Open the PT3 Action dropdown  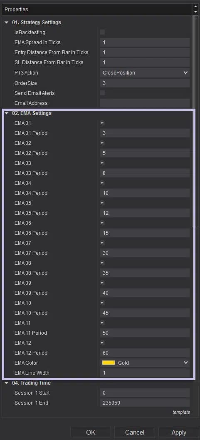point(145,73)
